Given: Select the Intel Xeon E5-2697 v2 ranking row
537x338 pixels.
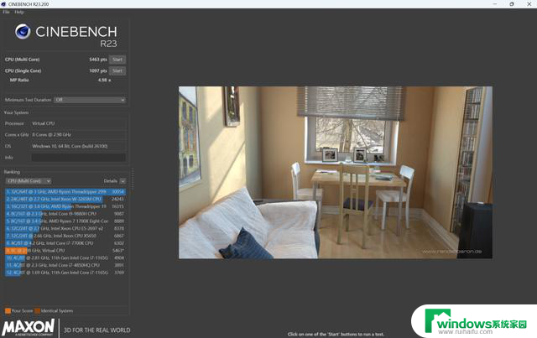Looking at the screenshot, I should tap(65, 228).
